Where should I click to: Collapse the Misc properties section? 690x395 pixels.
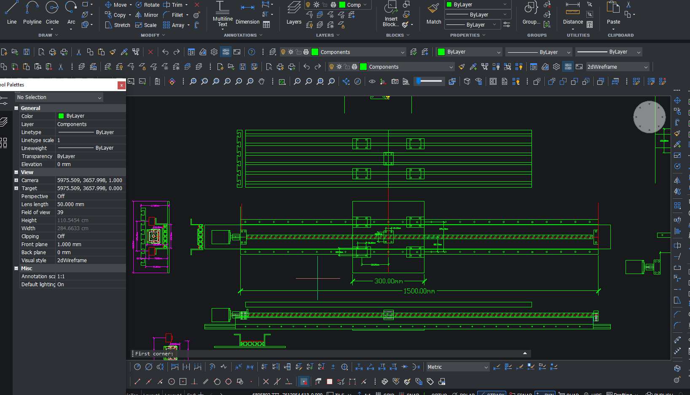tap(16, 269)
